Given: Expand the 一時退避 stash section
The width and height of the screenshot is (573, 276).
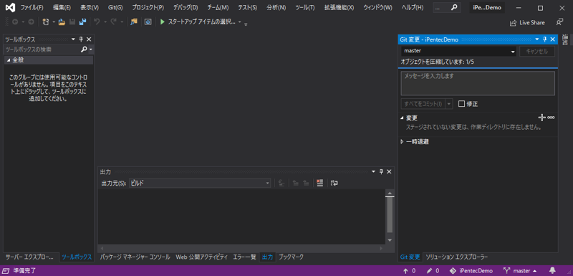Looking at the screenshot, I should (403, 142).
